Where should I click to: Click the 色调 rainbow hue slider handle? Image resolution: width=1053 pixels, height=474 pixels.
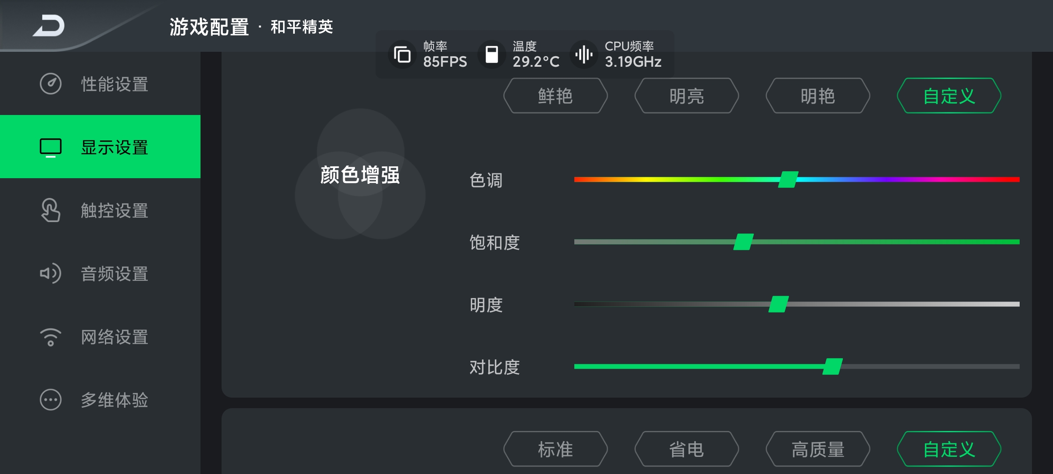click(788, 180)
